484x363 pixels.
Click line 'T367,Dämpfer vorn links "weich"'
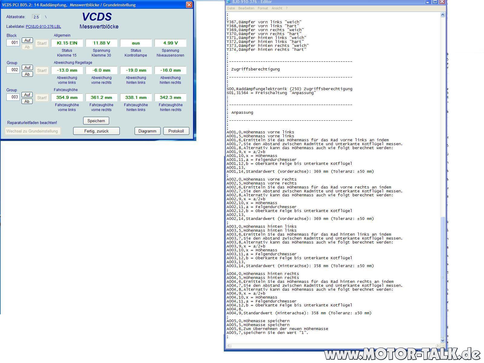pyautogui.click(x=264, y=22)
